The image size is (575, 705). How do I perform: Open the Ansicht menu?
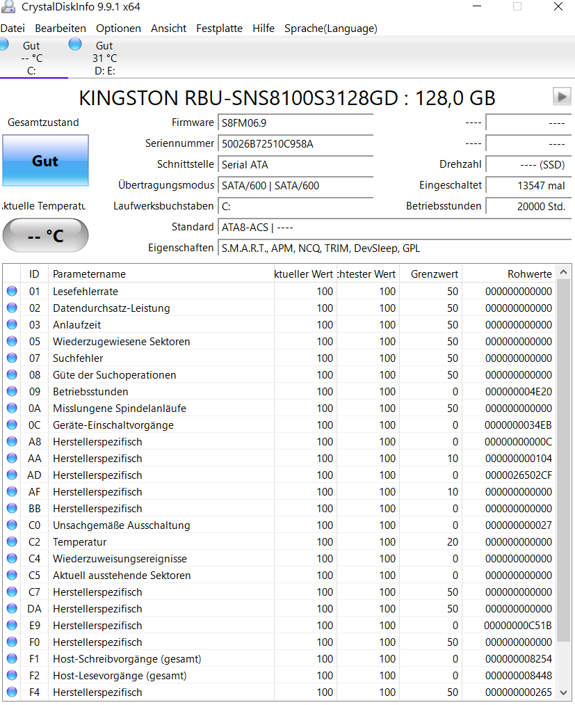click(x=168, y=29)
